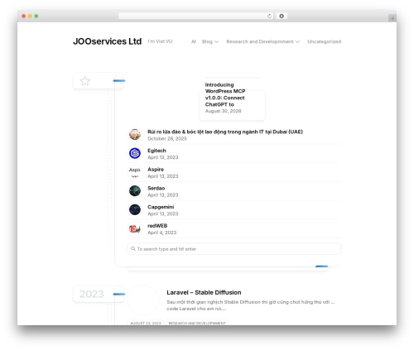
Task: Click the browser address bar
Action: click(x=196, y=16)
